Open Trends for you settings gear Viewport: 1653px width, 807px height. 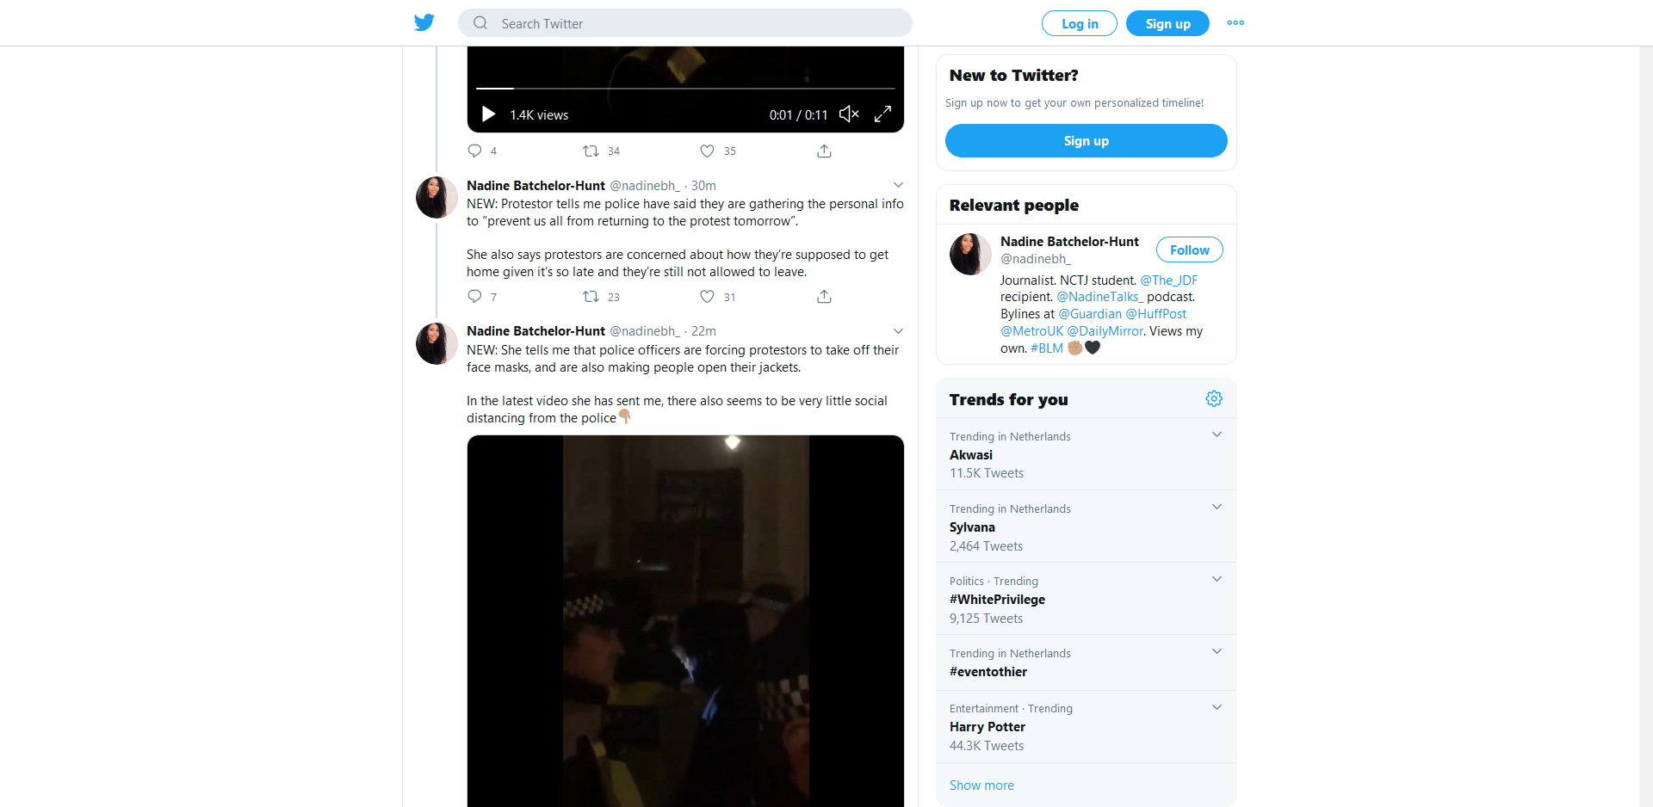(1214, 399)
